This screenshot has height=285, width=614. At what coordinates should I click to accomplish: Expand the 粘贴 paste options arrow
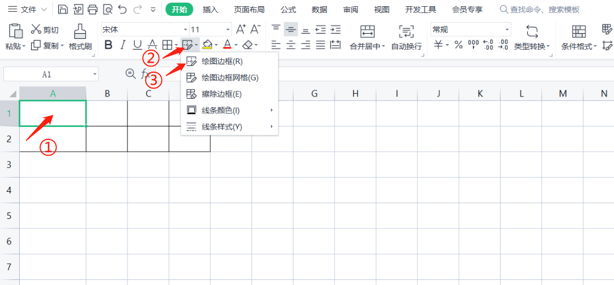[x=24, y=47]
